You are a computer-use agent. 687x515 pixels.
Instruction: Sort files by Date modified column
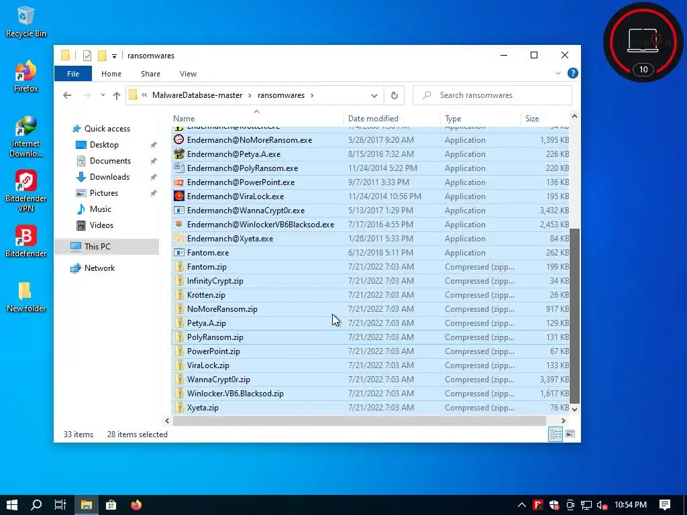(x=392, y=118)
